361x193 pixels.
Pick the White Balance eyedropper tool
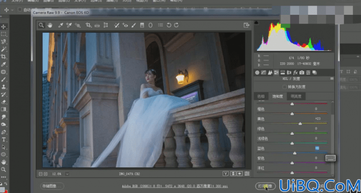pos(60,25)
